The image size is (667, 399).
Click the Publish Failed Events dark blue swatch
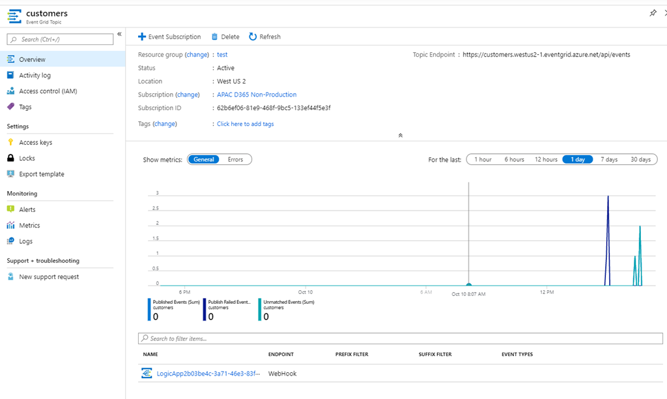(x=205, y=309)
